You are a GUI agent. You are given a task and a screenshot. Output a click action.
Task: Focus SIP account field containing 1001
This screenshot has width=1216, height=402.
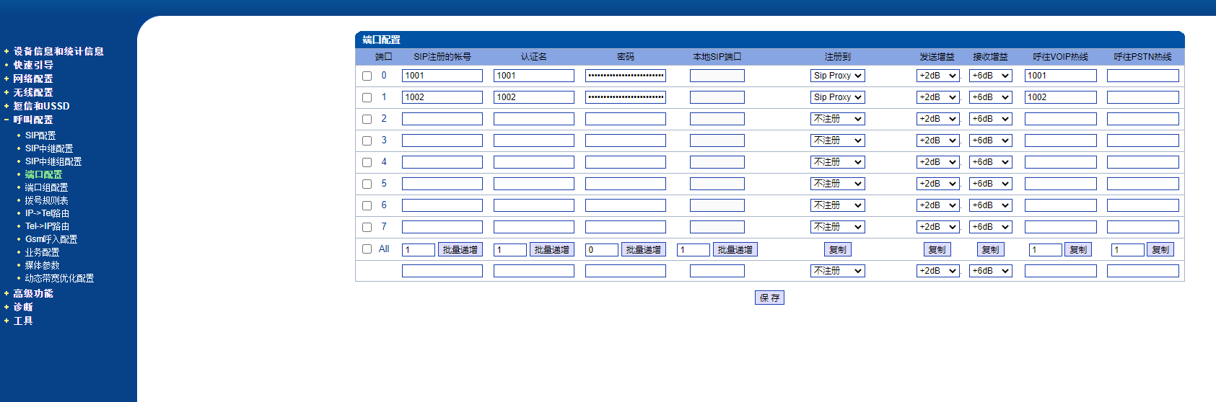click(442, 76)
